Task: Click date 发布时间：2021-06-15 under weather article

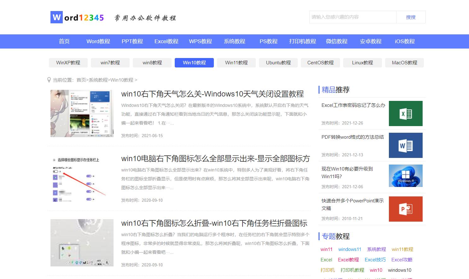Action: (142, 136)
